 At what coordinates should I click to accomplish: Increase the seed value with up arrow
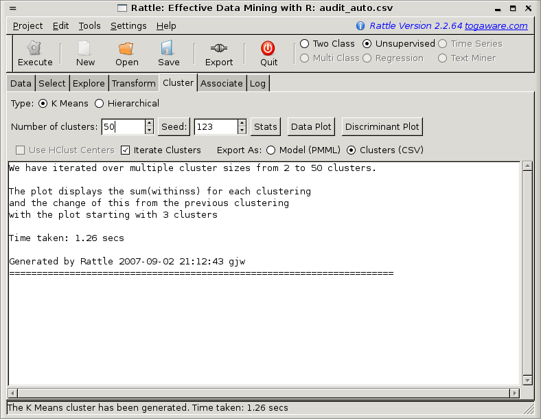point(242,123)
